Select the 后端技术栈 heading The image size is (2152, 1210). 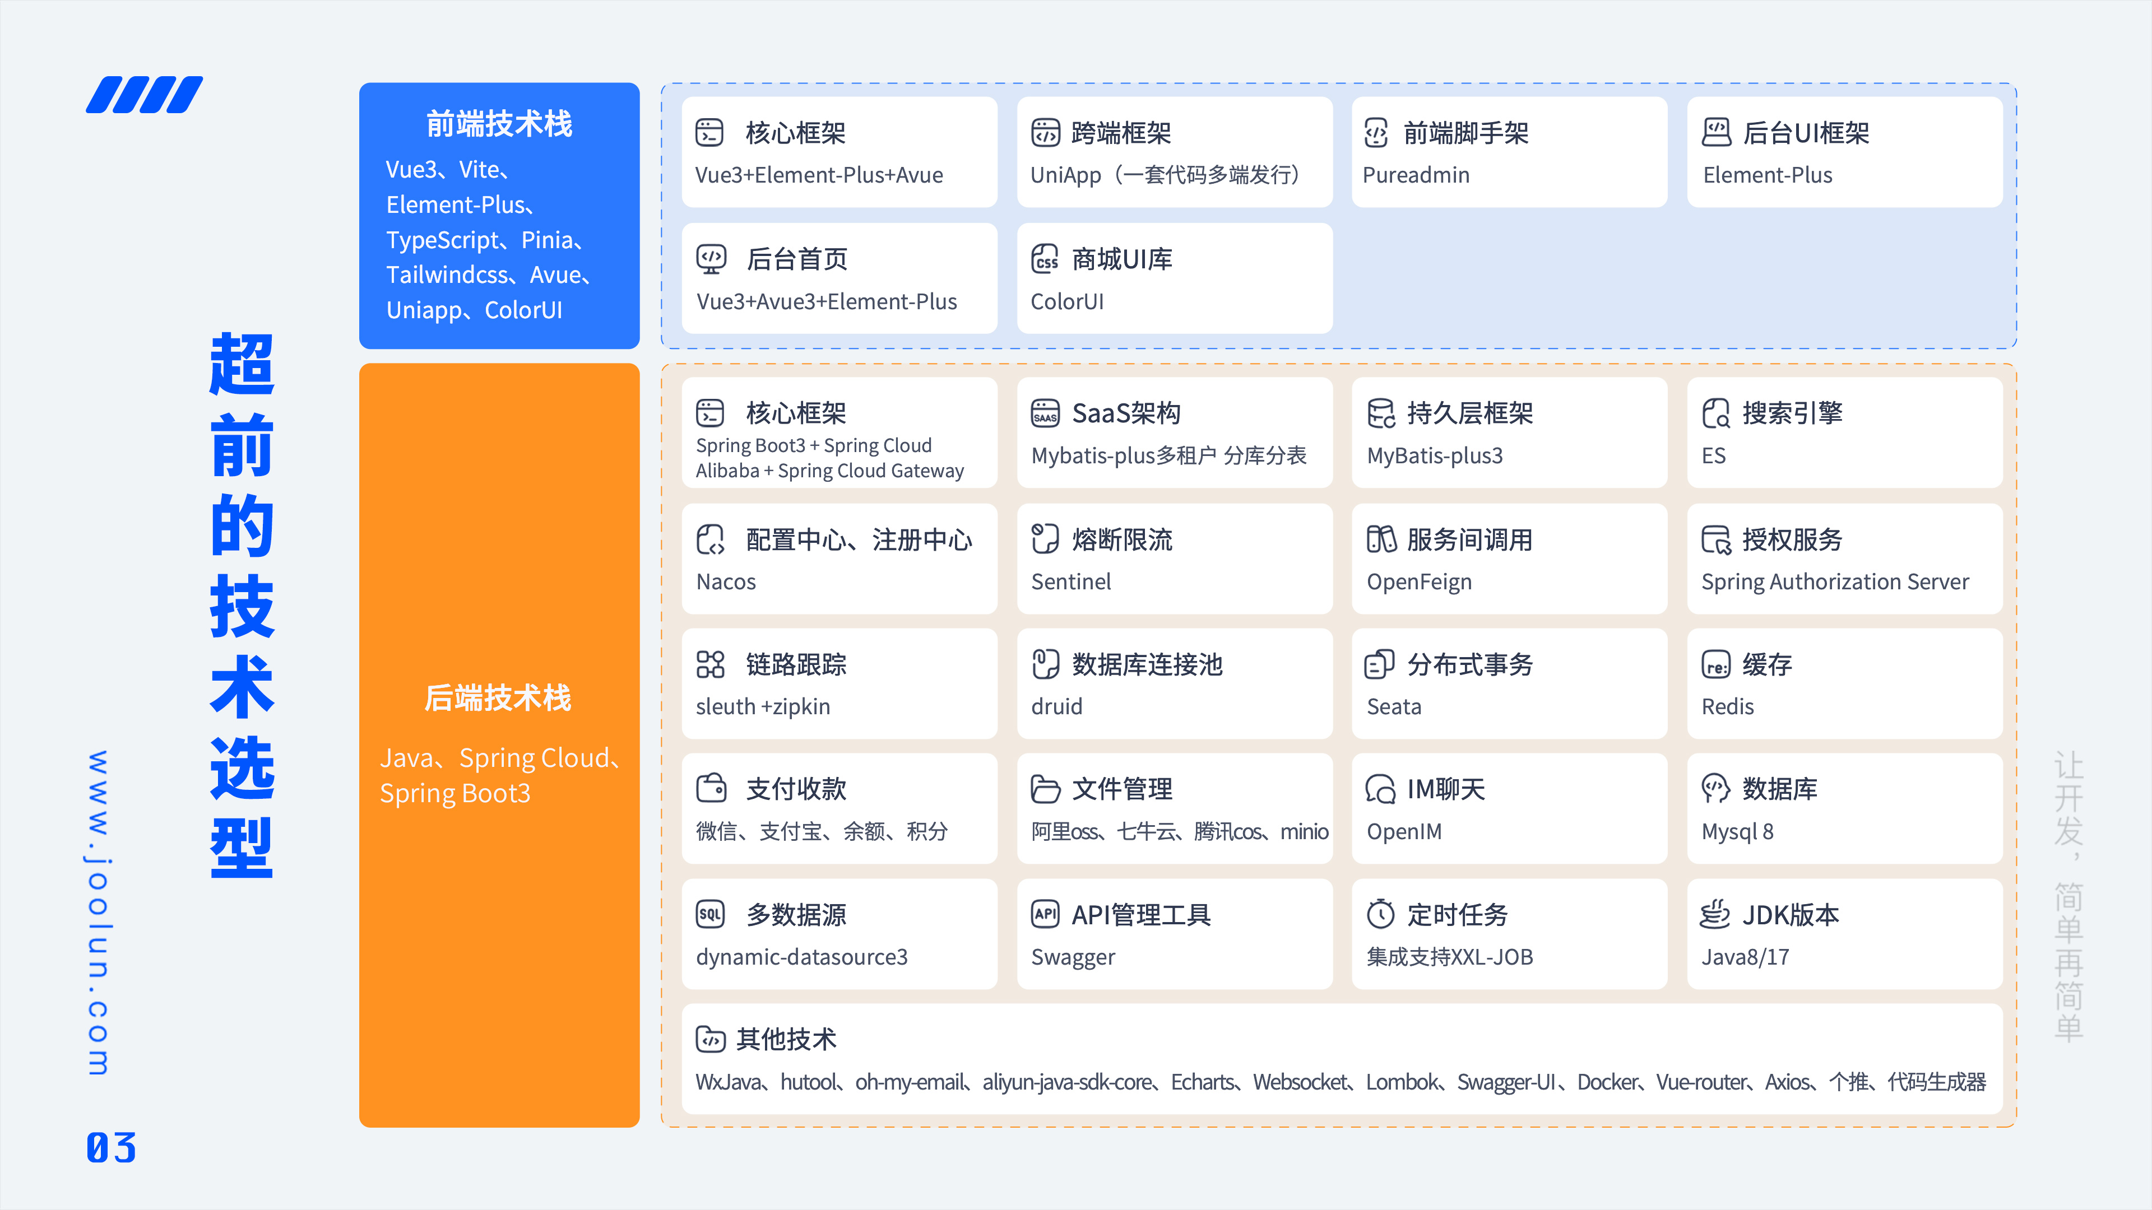pos(498,698)
